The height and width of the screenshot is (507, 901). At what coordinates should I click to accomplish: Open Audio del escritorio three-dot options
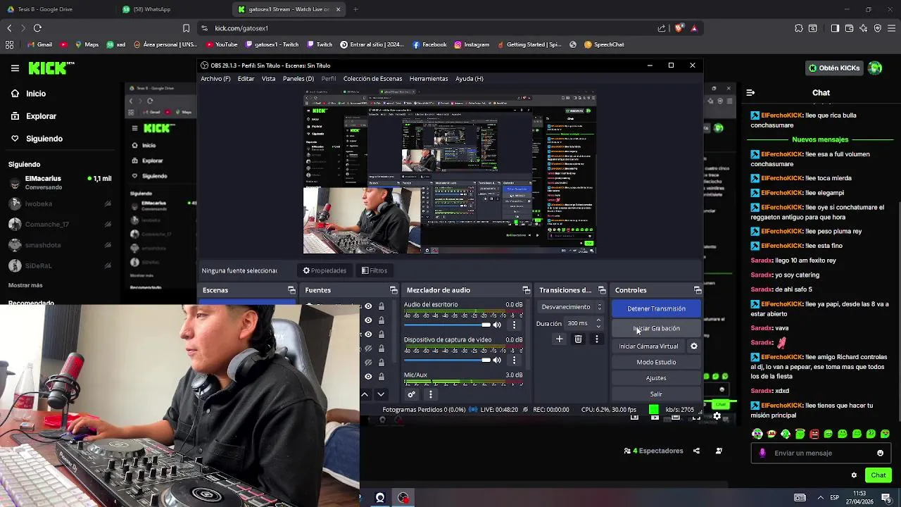pos(514,325)
